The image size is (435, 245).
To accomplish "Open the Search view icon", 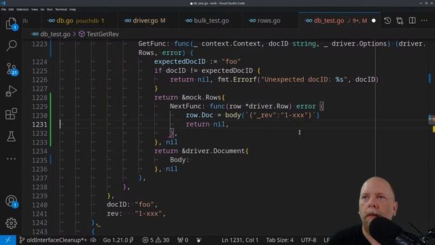I will point(11,46).
